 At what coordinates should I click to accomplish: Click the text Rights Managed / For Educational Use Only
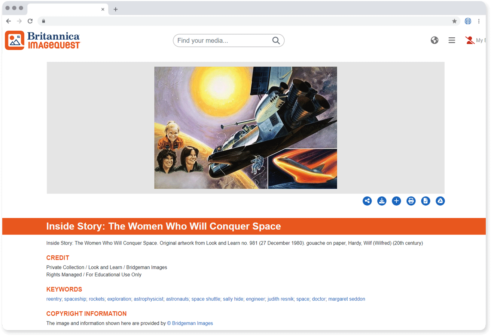point(94,275)
